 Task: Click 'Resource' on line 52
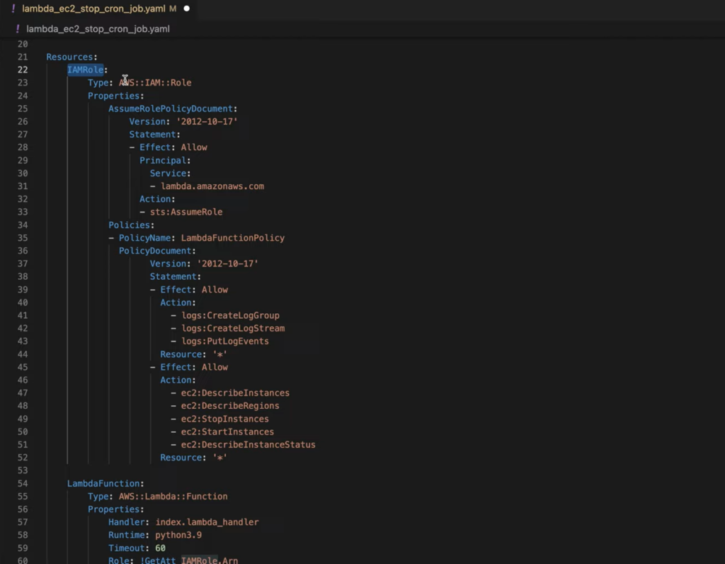tap(181, 458)
